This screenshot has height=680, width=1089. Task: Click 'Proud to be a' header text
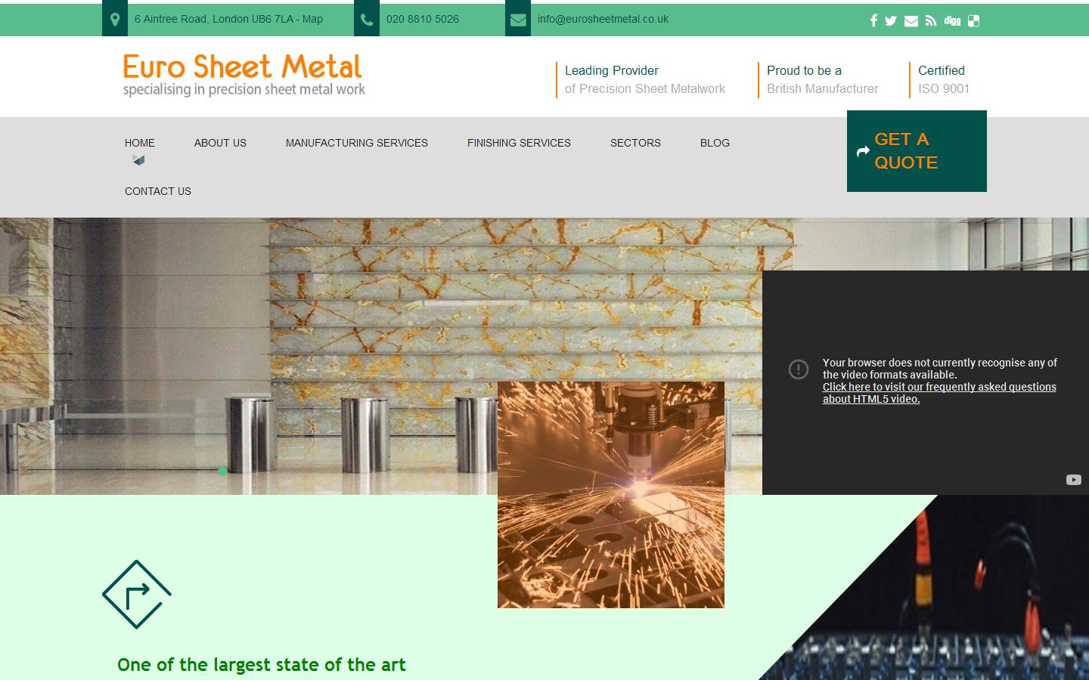(804, 70)
